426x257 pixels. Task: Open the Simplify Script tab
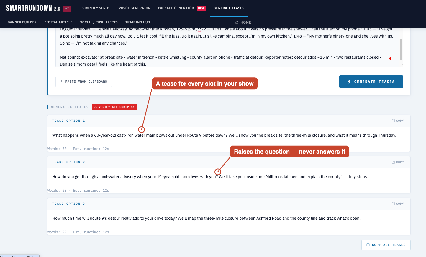click(x=97, y=8)
